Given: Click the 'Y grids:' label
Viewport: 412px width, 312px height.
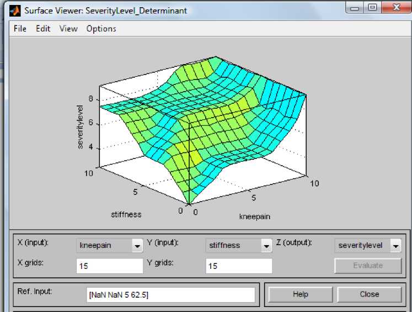Looking at the screenshot, I should (x=160, y=262).
